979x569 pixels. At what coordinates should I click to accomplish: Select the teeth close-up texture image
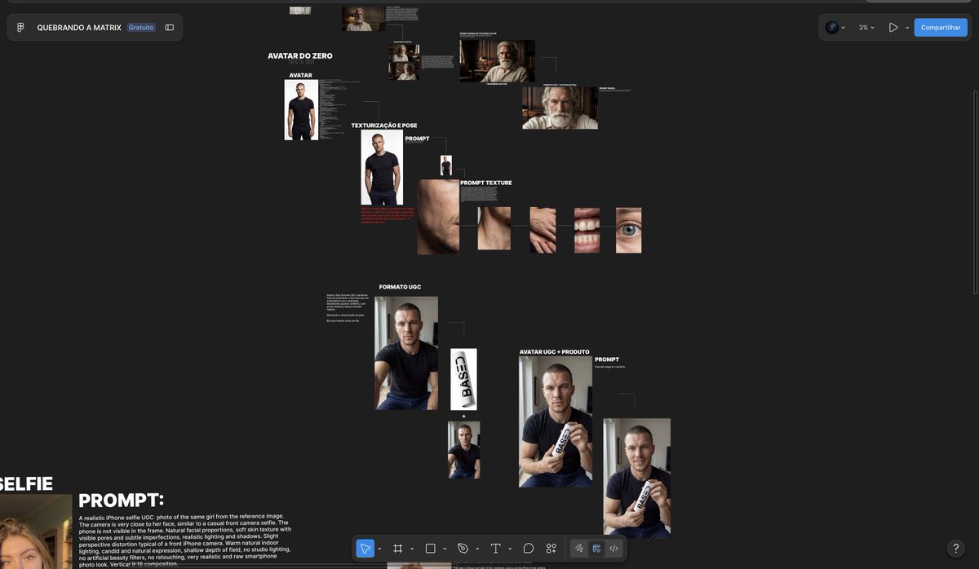pos(587,230)
